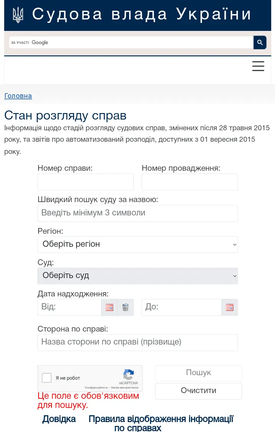Open the calendar picker for До date
Screen dimensions: 275x432
[230, 307]
